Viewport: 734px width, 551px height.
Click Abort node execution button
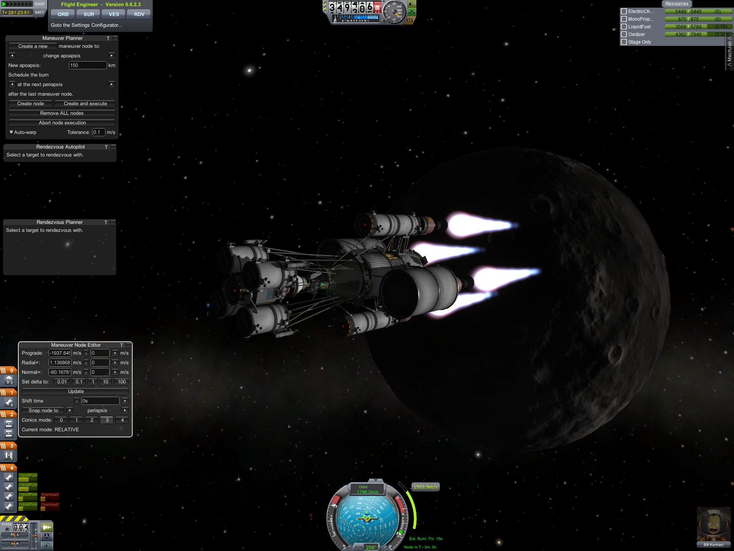point(62,123)
